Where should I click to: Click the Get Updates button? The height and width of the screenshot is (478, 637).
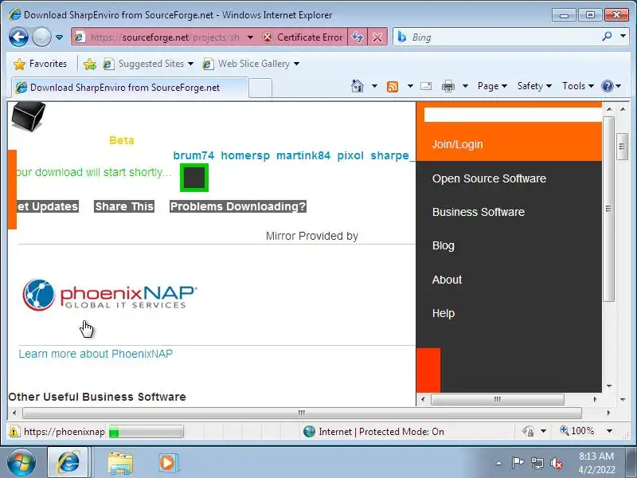point(48,206)
